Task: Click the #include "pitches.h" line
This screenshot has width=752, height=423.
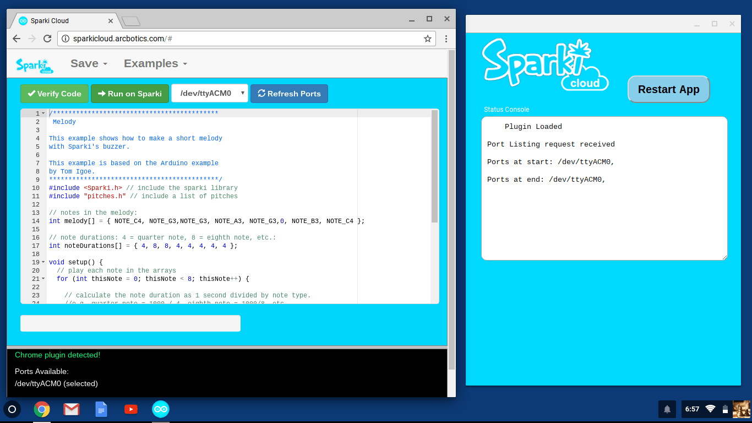Action: [143, 196]
